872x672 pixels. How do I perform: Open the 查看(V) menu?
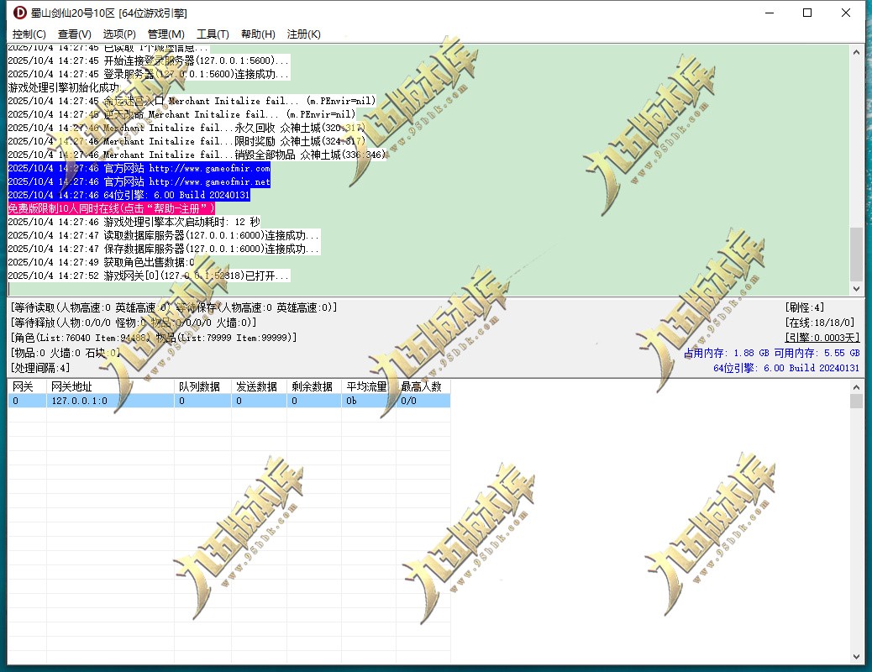point(74,34)
